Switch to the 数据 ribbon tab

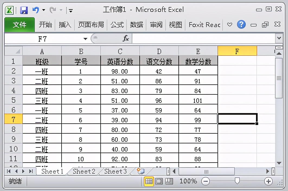point(137,25)
